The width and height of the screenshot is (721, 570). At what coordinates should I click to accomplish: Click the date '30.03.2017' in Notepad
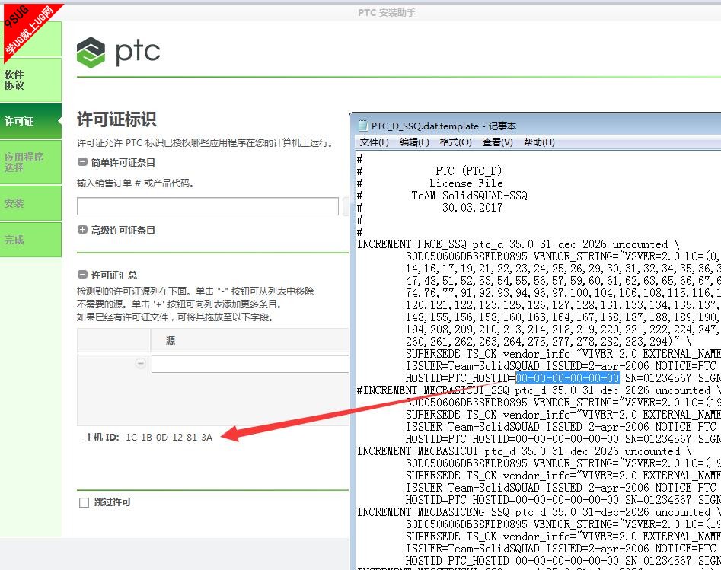(x=472, y=207)
